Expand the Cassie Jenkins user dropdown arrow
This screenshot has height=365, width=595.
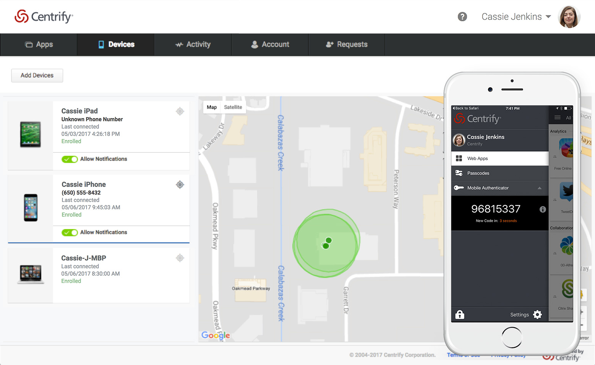click(548, 17)
